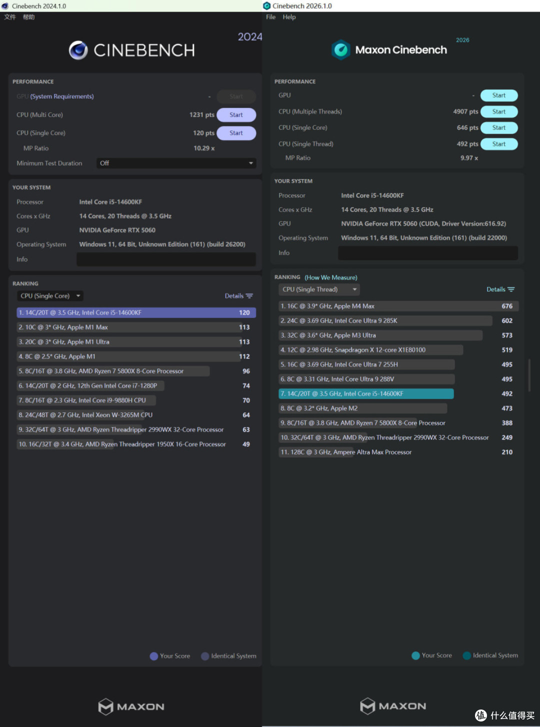Select Threadripper 2990WX row scoring 249

[x=398, y=437]
